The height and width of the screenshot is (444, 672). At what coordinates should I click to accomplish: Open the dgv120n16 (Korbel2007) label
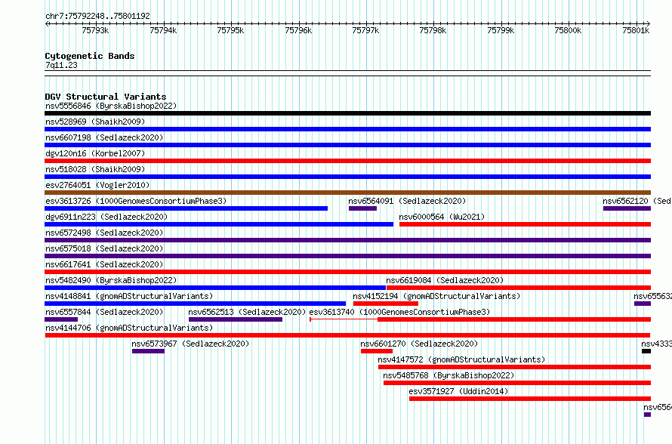[x=95, y=153]
